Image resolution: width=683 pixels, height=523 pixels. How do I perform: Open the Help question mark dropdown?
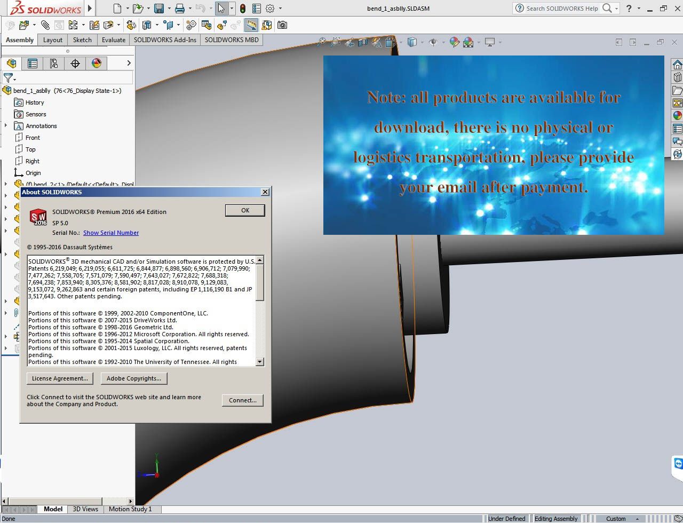[x=639, y=8]
